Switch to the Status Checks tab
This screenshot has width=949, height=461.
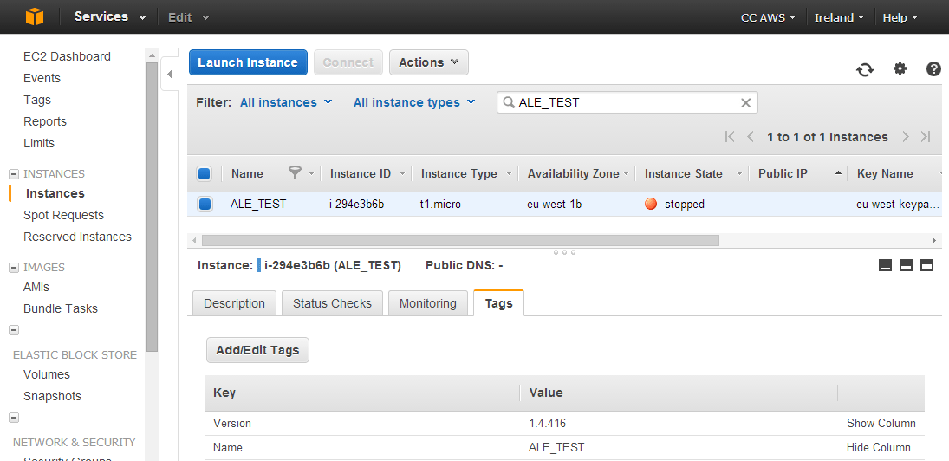click(x=332, y=303)
